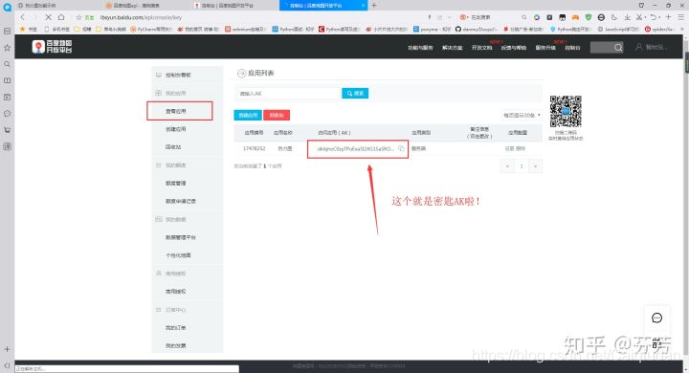Select 控制台看板 in the sidebar
This screenshot has height=373, width=689.
point(178,76)
